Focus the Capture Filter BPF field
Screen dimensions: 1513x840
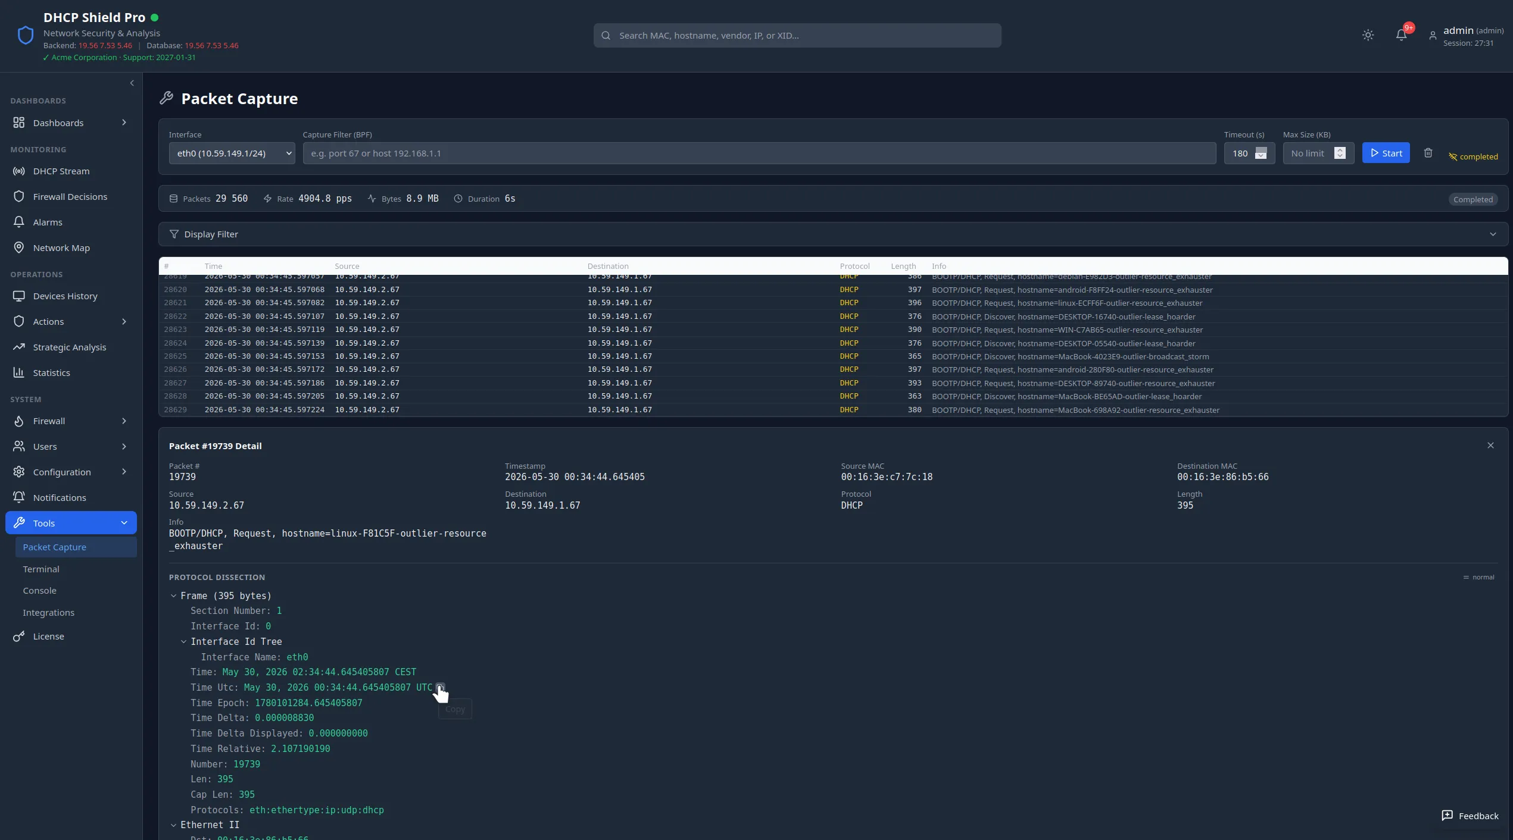coord(759,153)
